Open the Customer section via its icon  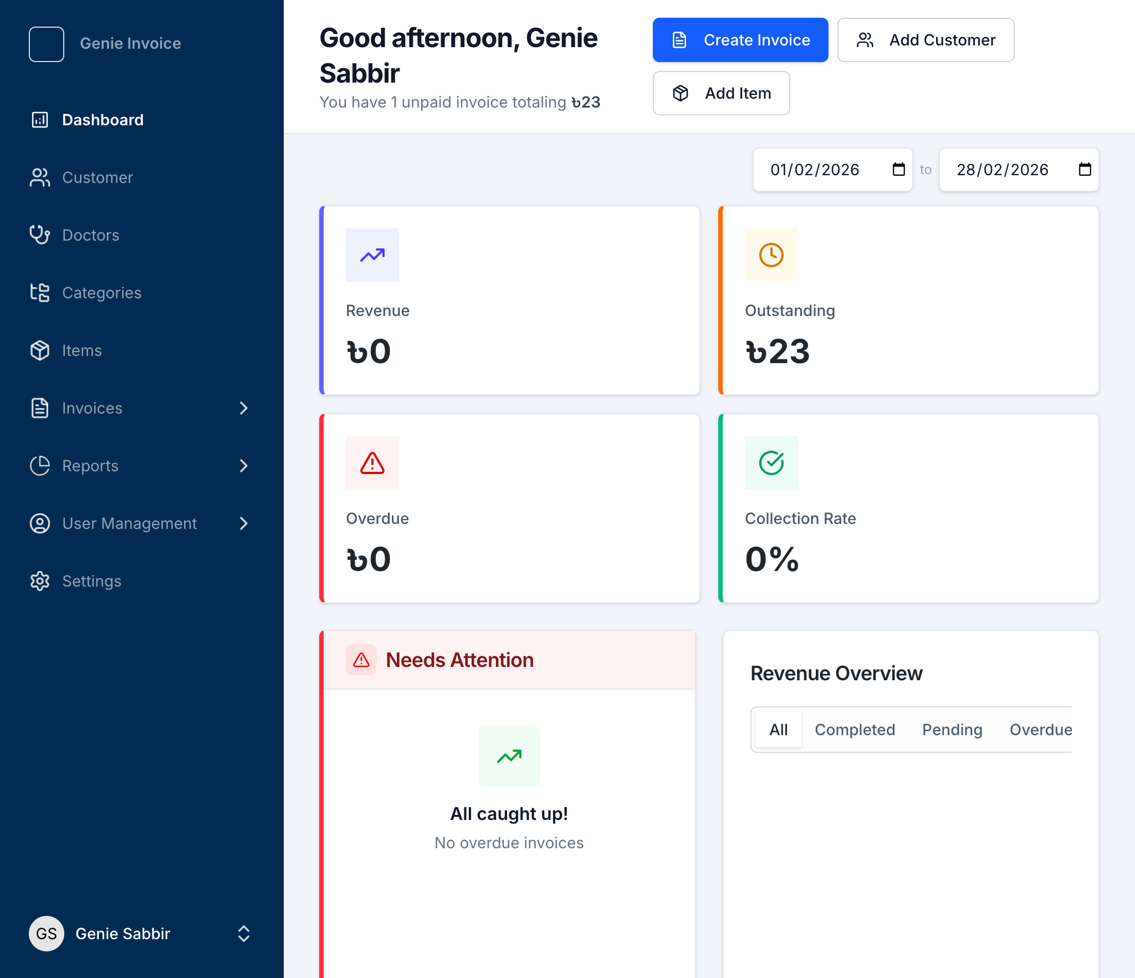[39, 177]
